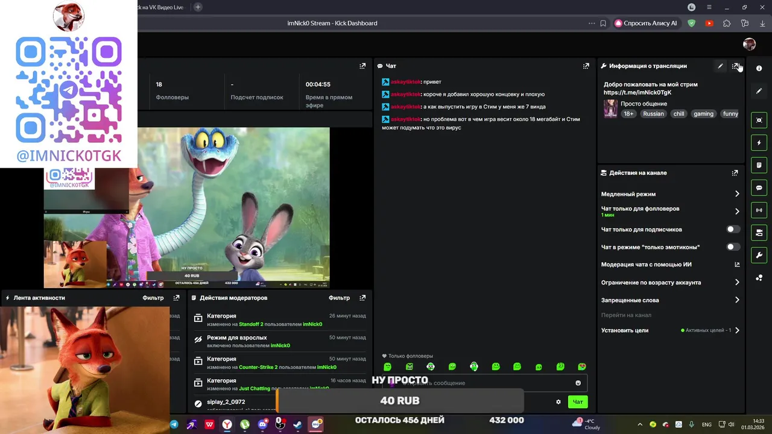Insert the heart-eyes emote at row end
This screenshot has width=772, height=434.
581,366
